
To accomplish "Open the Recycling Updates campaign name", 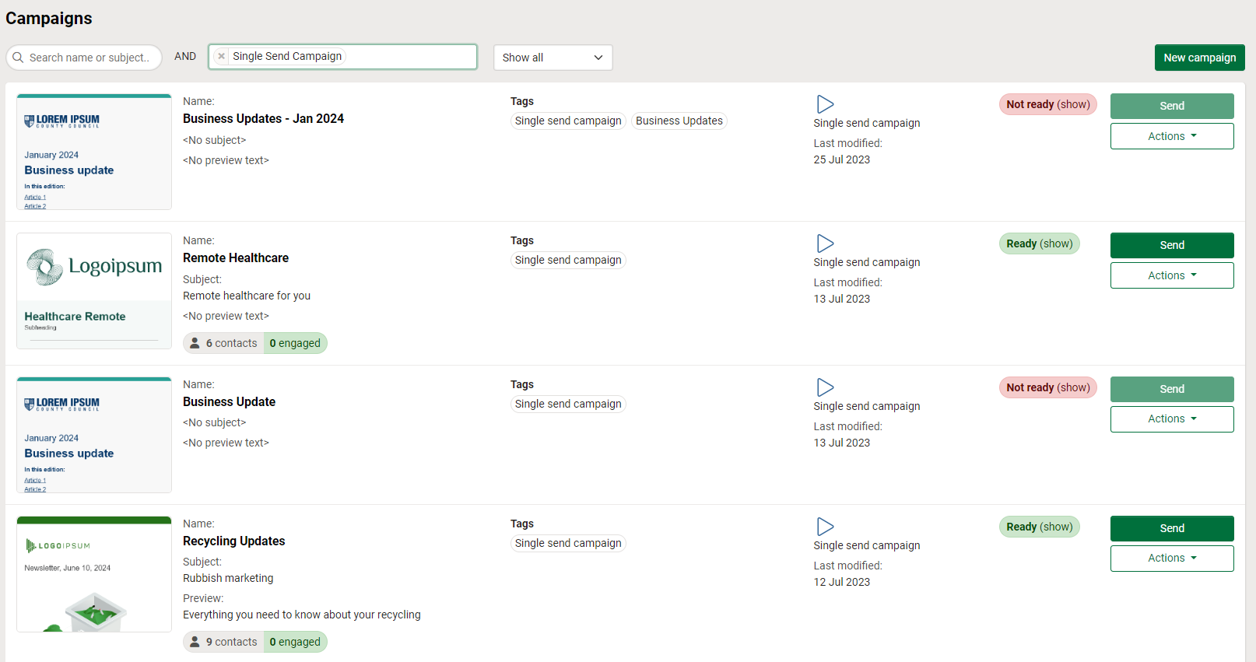I will click(233, 541).
